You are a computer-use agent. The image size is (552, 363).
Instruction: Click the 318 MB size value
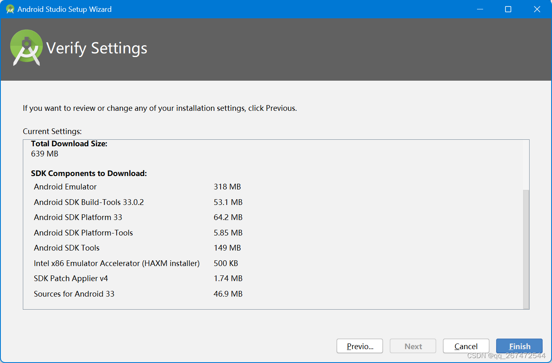click(x=227, y=187)
